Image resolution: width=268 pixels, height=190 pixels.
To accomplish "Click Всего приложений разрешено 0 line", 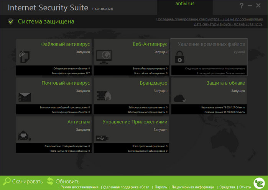I will click(x=150, y=146).
